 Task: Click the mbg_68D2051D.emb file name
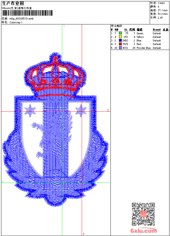pyautogui.click(x=21, y=19)
